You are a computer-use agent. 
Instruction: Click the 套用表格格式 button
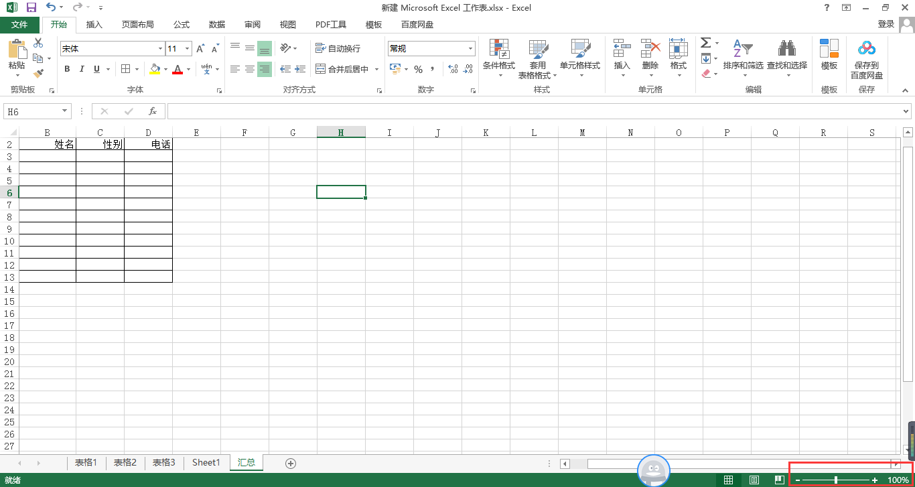point(537,59)
